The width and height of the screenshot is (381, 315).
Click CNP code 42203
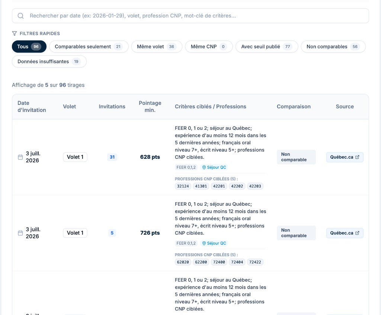255,186
